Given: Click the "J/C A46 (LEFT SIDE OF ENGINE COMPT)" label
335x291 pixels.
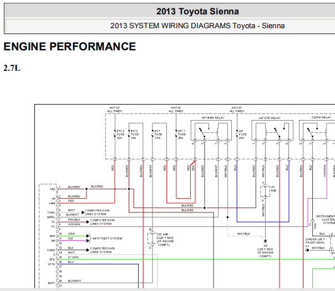Looking at the screenshot, I should [x=166, y=240].
